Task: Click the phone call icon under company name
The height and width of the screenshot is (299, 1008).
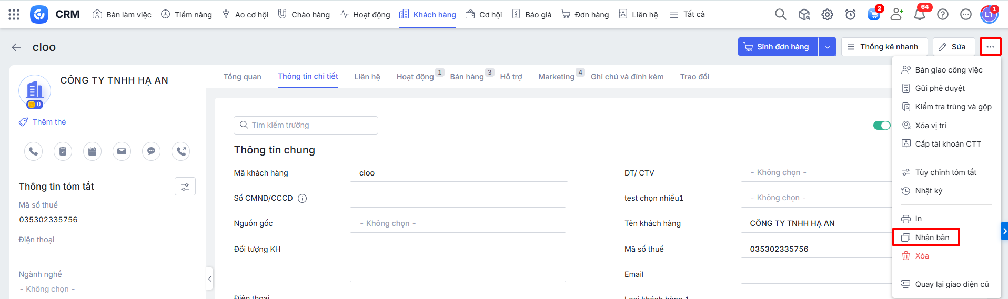Action: (x=33, y=151)
